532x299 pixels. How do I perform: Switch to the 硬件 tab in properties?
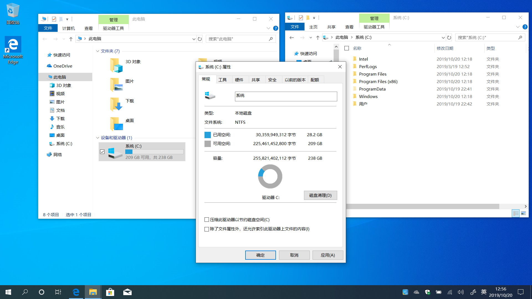(x=239, y=80)
